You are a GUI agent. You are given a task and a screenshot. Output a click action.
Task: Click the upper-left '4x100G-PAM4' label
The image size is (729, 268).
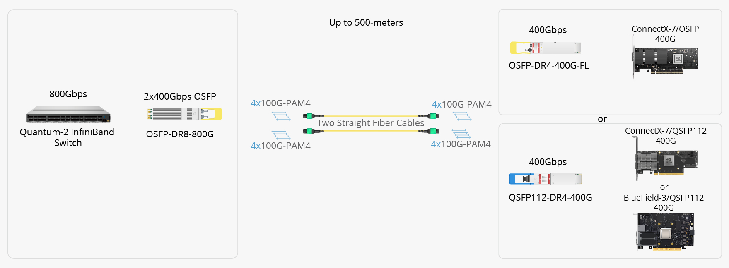(x=280, y=103)
